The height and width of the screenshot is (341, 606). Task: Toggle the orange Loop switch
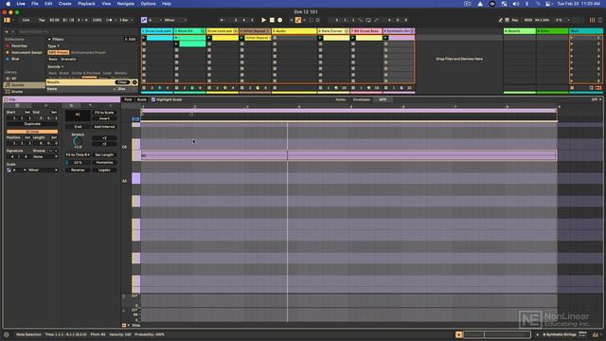[x=32, y=132]
